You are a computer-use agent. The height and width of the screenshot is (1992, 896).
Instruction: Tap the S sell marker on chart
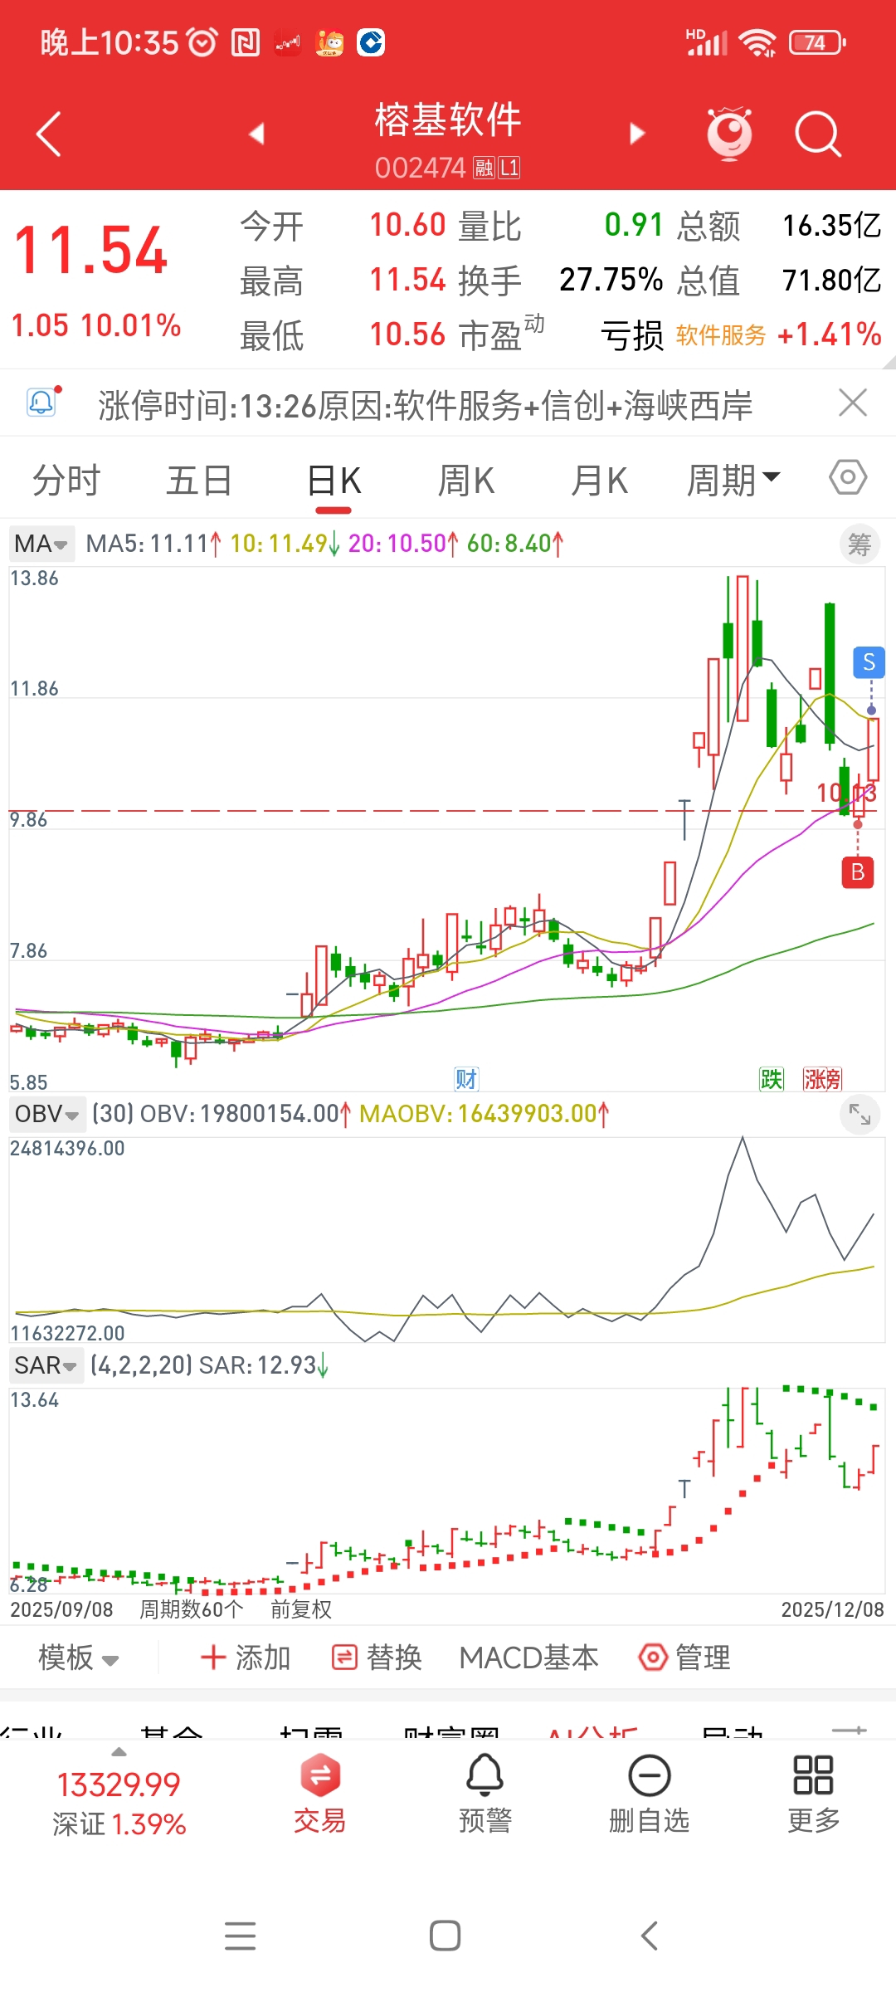tap(869, 662)
